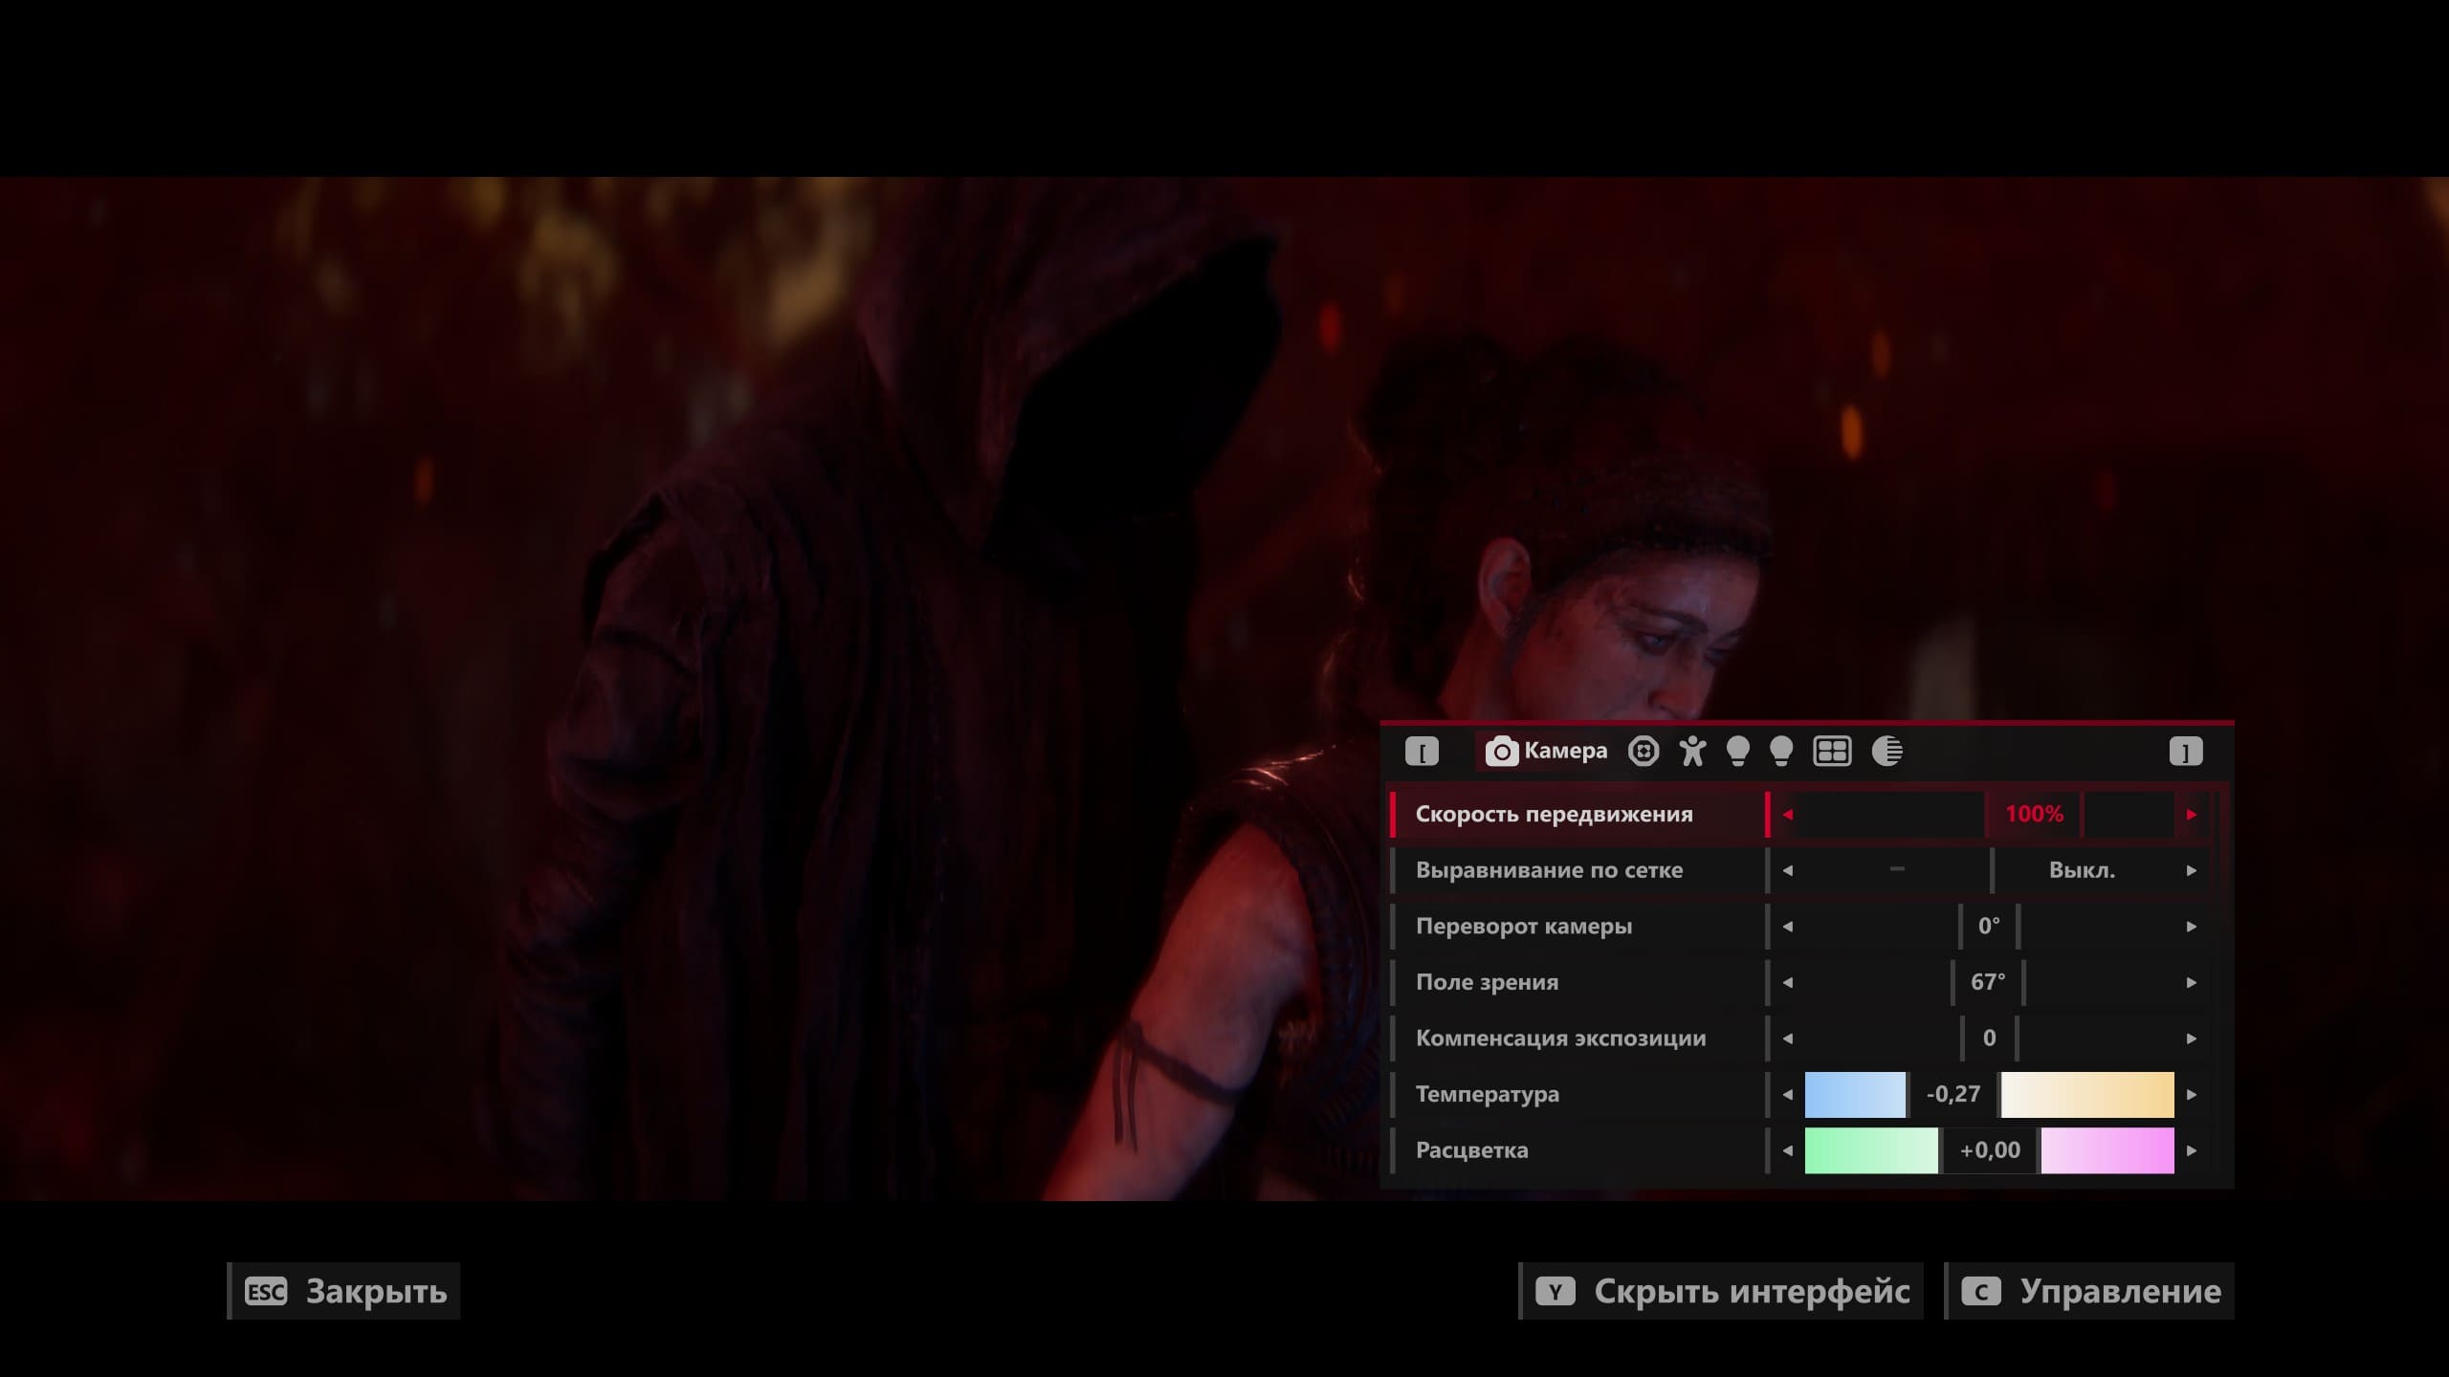Select the Выравнивание по сетке row label
The width and height of the screenshot is (2449, 1377).
coord(1549,870)
